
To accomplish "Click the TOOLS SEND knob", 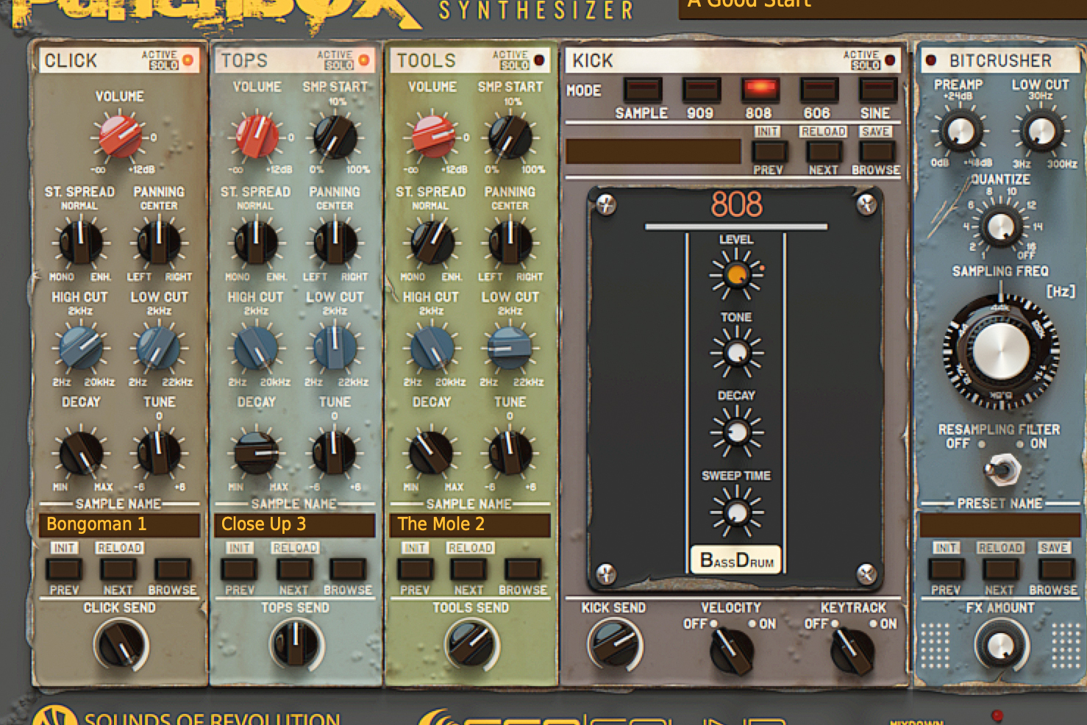I will [x=471, y=644].
